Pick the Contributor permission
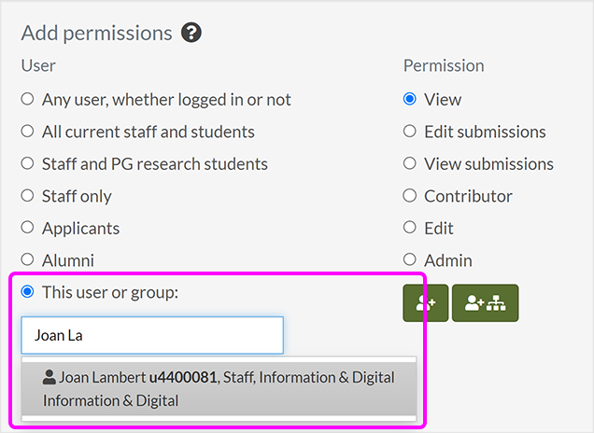The width and height of the screenshot is (594, 433). 410,196
